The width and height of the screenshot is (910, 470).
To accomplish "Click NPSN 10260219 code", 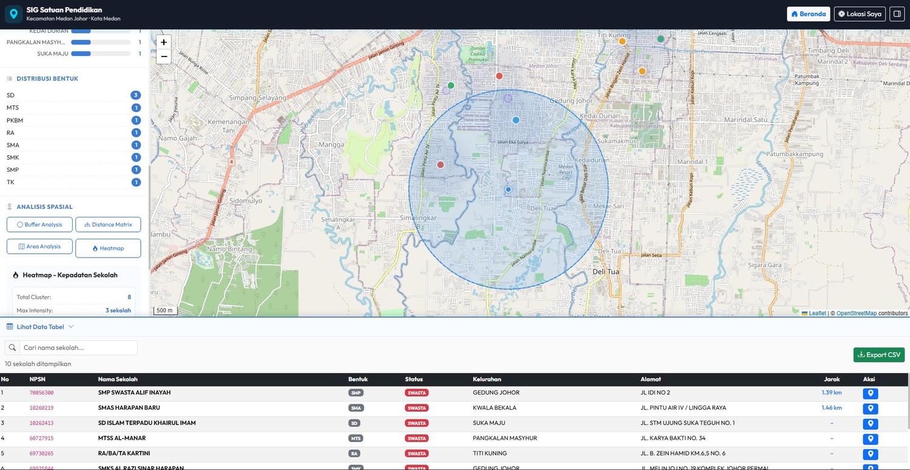I will (42, 408).
